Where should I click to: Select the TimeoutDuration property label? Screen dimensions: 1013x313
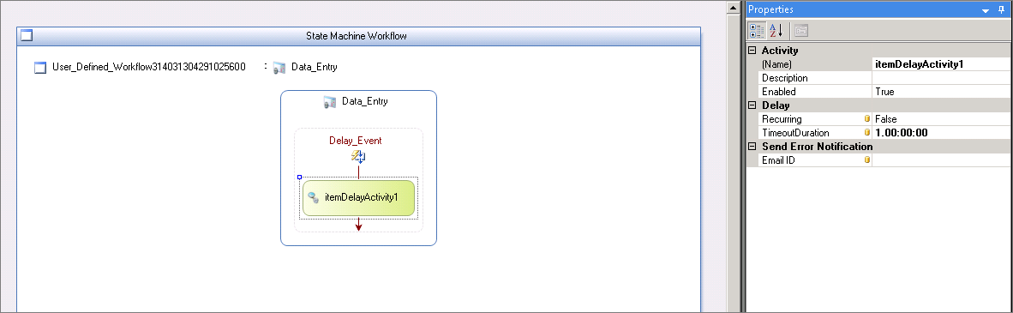pyautogui.click(x=795, y=133)
